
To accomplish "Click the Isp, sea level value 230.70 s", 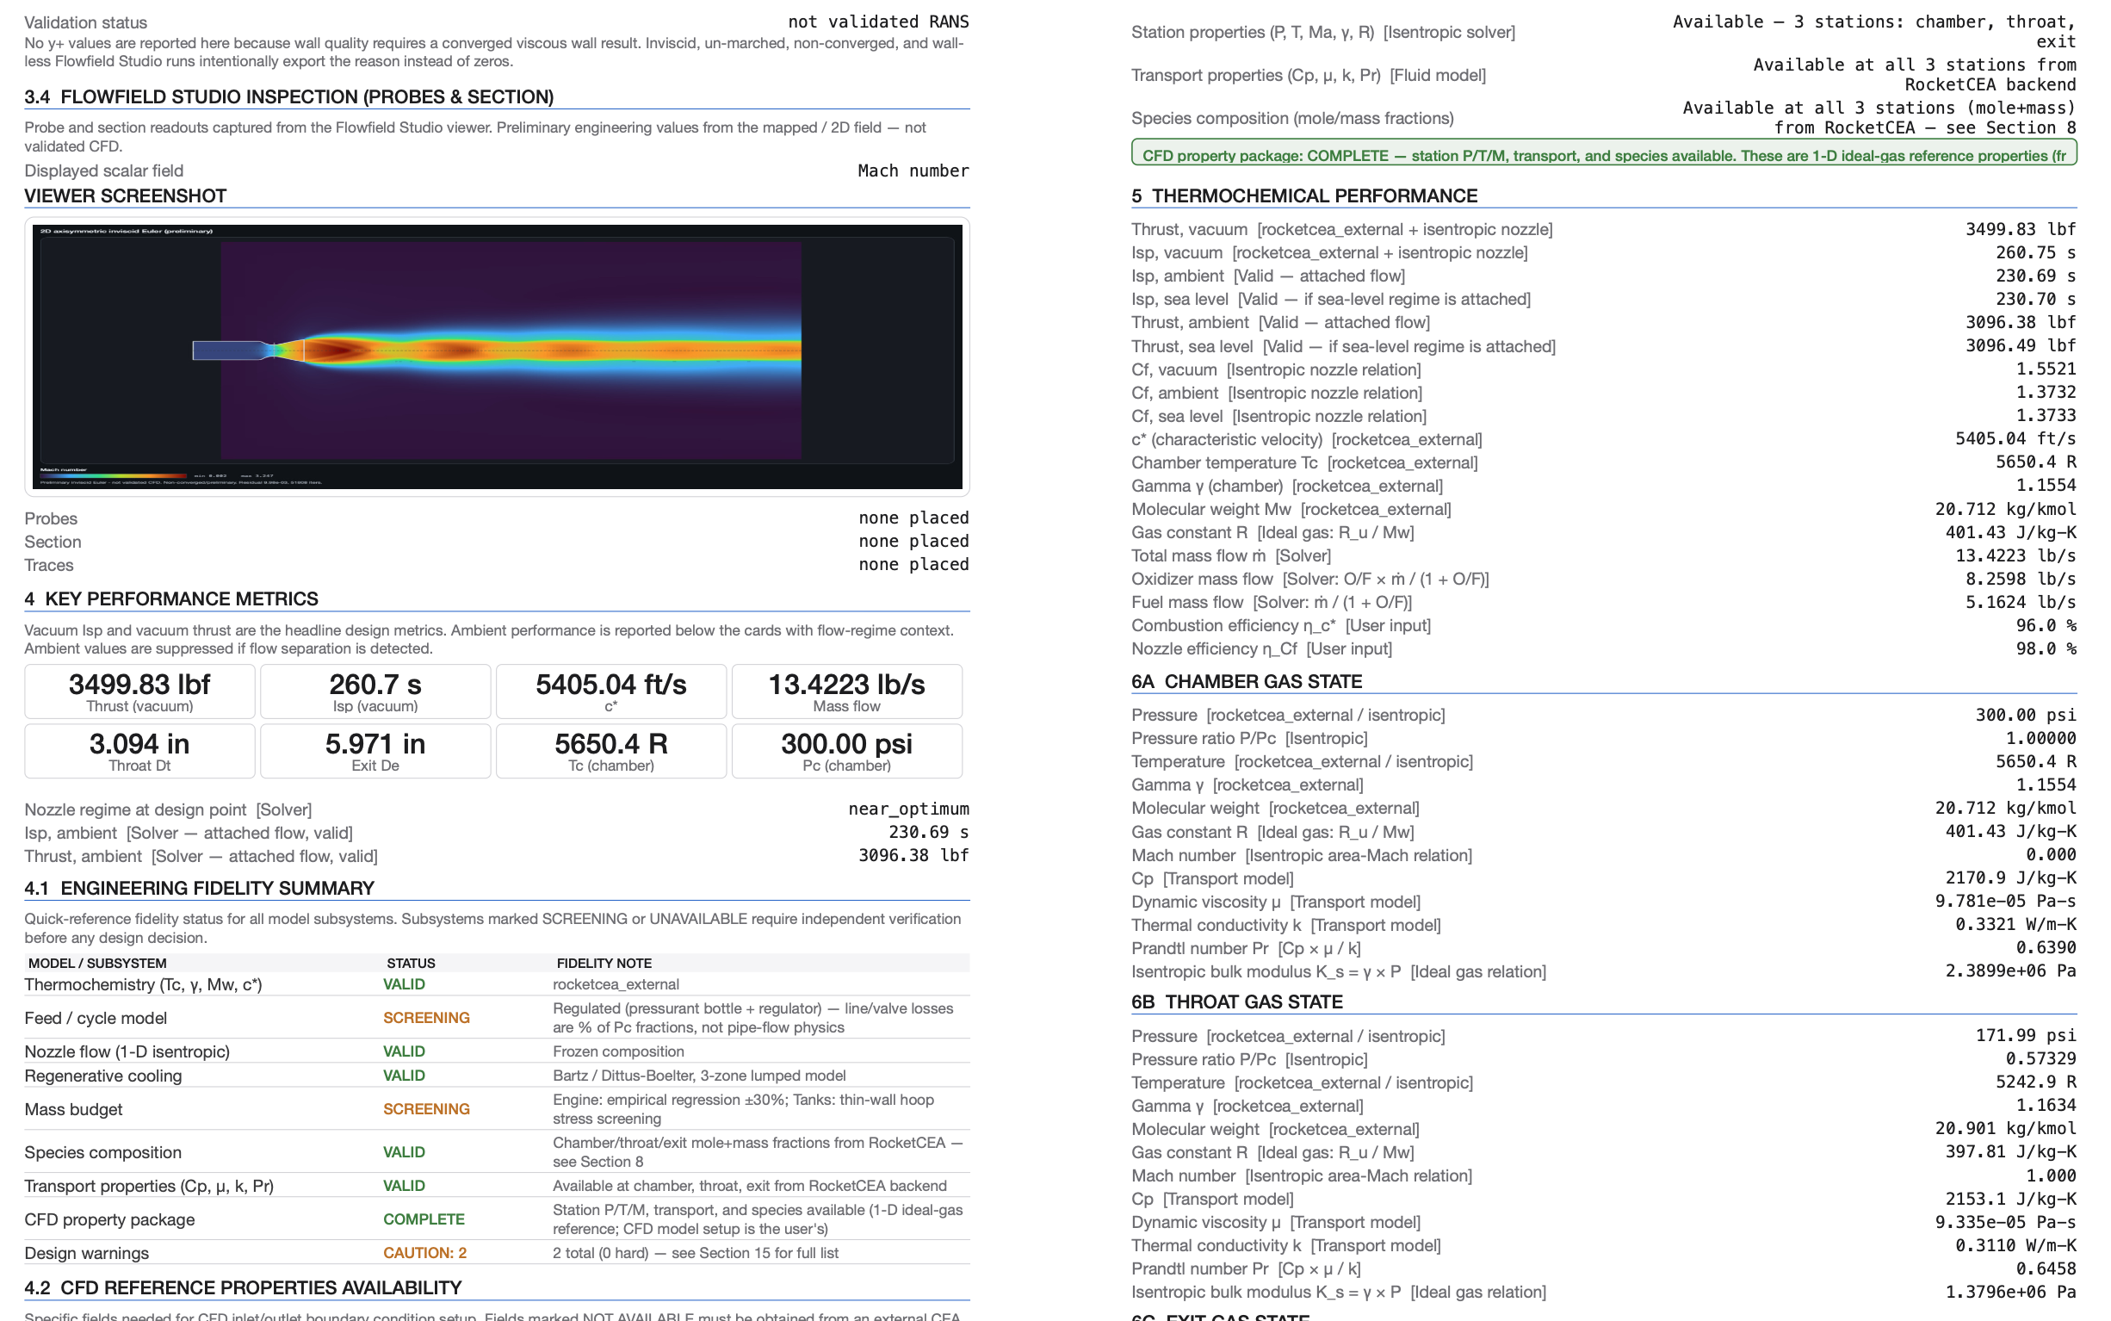I will pyautogui.click(x=2036, y=299).
